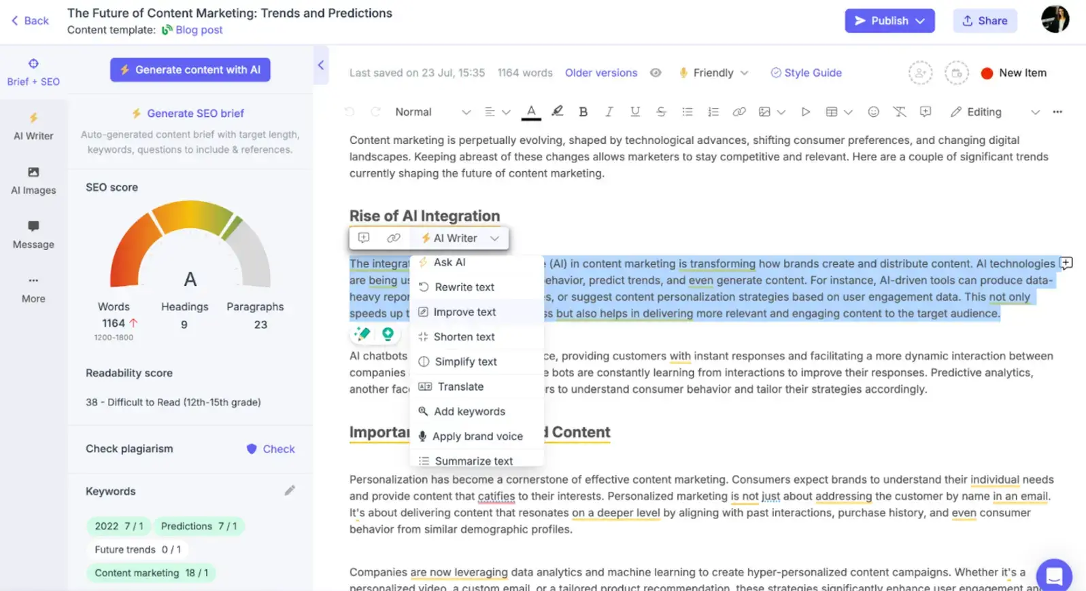The width and height of the screenshot is (1086, 591).
Task: Click the strikethrough icon
Action: [660, 112]
